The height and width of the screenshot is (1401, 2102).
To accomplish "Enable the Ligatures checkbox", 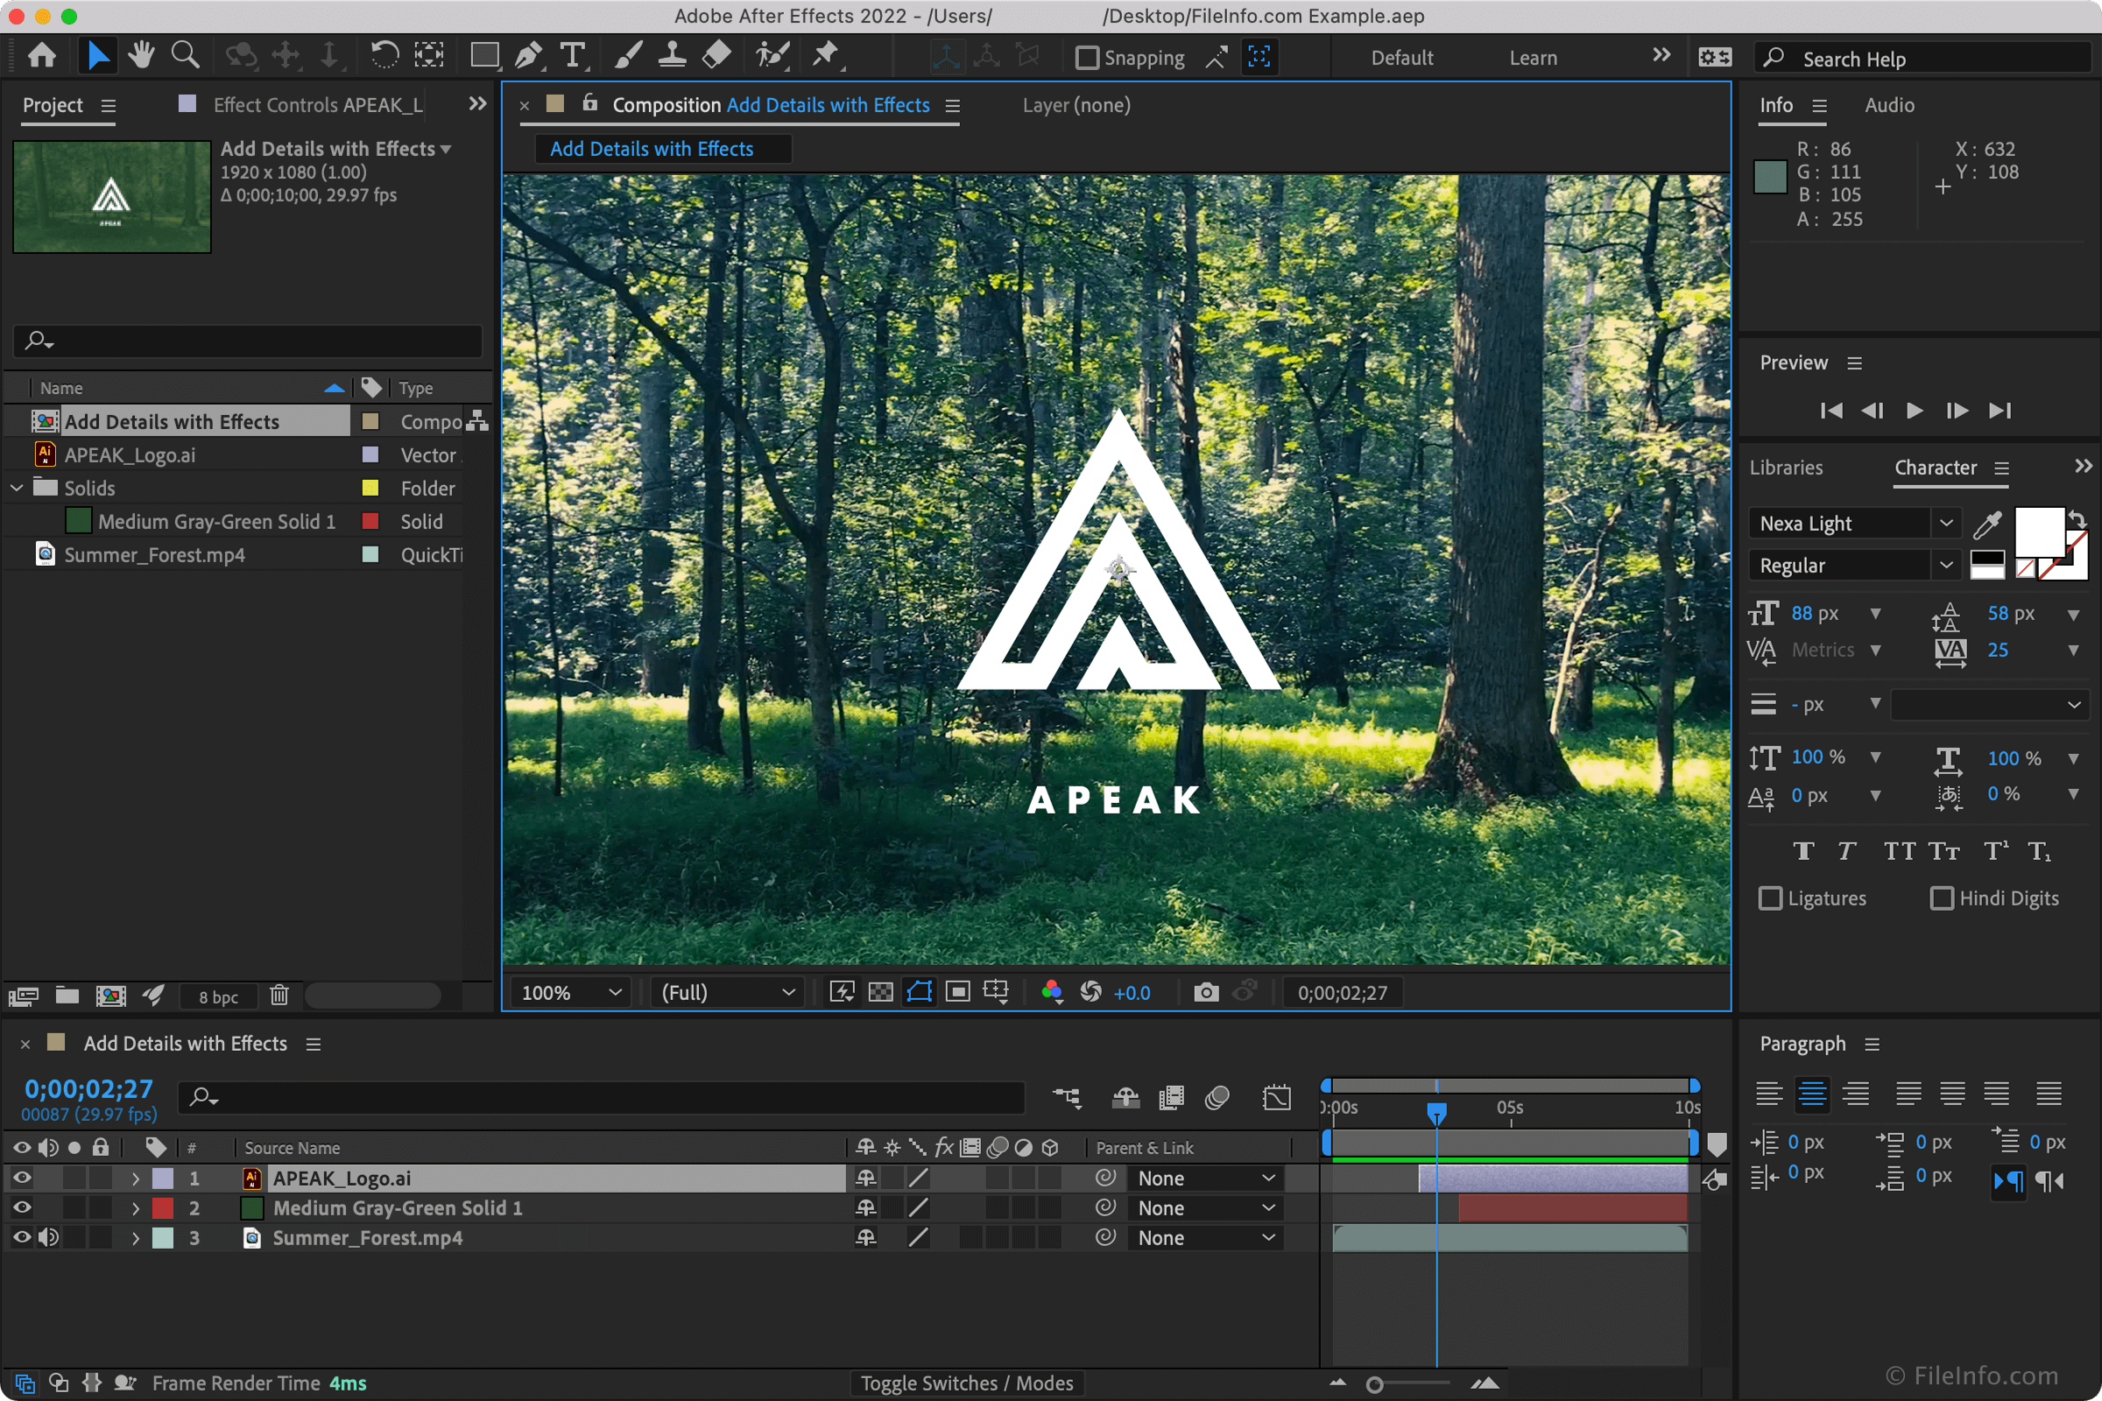I will (1769, 898).
